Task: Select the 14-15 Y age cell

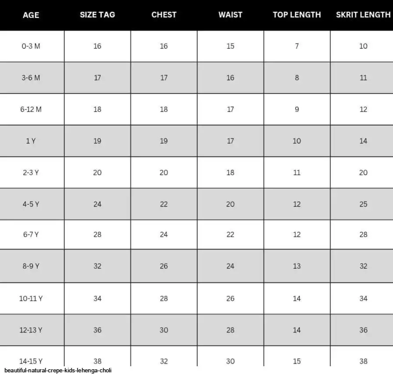Action: click(x=31, y=361)
